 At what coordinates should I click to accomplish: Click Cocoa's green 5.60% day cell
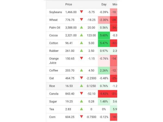click(x=104, y=35)
